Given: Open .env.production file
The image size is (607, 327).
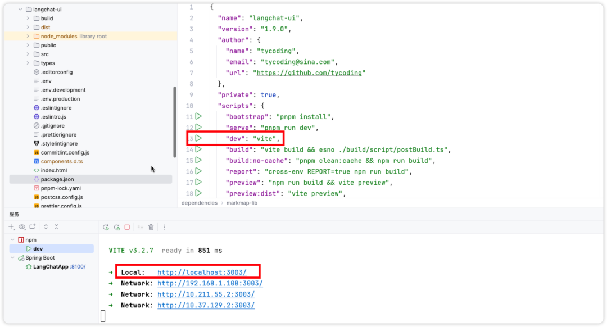Looking at the screenshot, I should 60,99.
